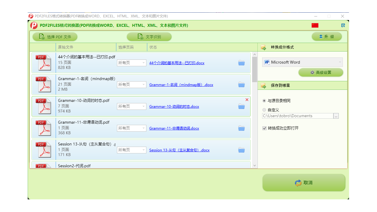The height and width of the screenshot is (212, 377).
Task: Open output folder for 44个介词的基本用法
Action: pos(241,63)
